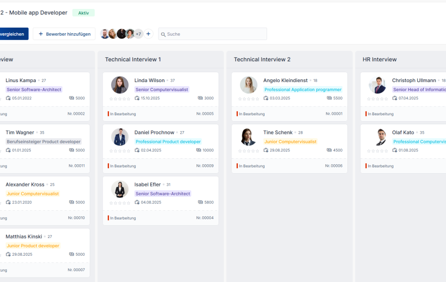Screen dimensions: 446x282
Task: Open Linda Wilson's profile photo
Action: coord(120,85)
